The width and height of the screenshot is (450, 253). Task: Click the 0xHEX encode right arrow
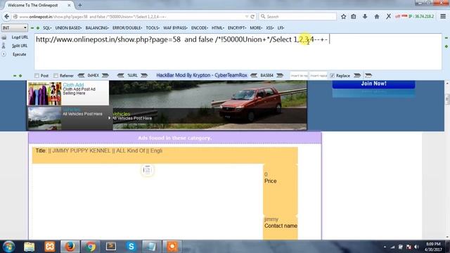[105, 75]
